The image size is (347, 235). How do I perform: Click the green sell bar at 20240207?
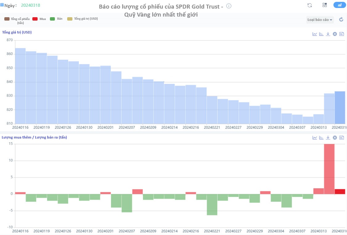[127, 203]
